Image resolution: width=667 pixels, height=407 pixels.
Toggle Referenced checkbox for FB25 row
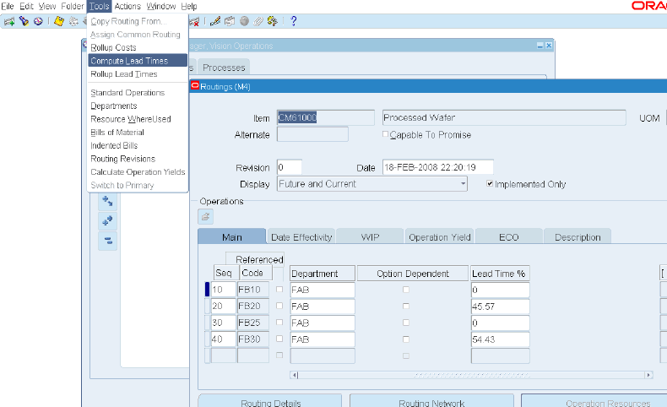click(x=279, y=323)
